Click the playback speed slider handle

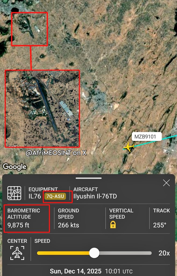pyautogui.click(x=94, y=253)
